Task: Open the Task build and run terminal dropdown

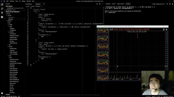Action: pos(158,4)
